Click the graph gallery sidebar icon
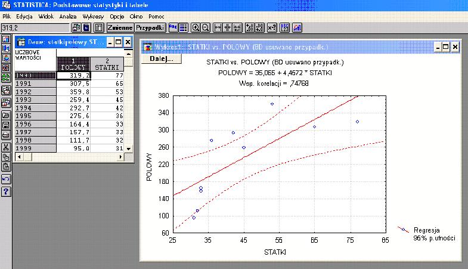468x269 pixels. click(x=6, y=103)
